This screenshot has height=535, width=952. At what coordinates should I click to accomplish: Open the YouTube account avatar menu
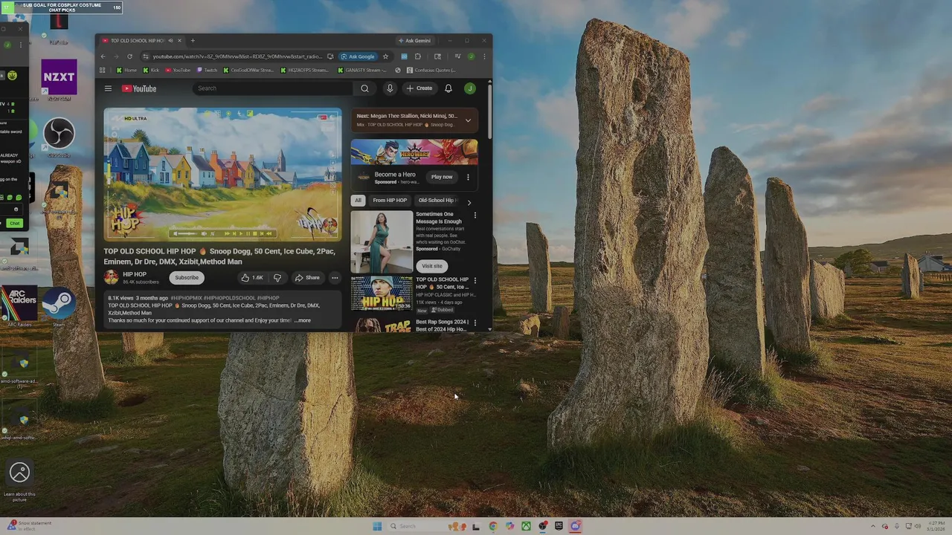coord(470,88)
